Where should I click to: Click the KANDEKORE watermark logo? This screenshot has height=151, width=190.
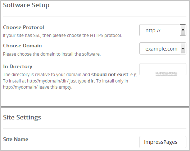pyautogui.click(x=166, y=74)
